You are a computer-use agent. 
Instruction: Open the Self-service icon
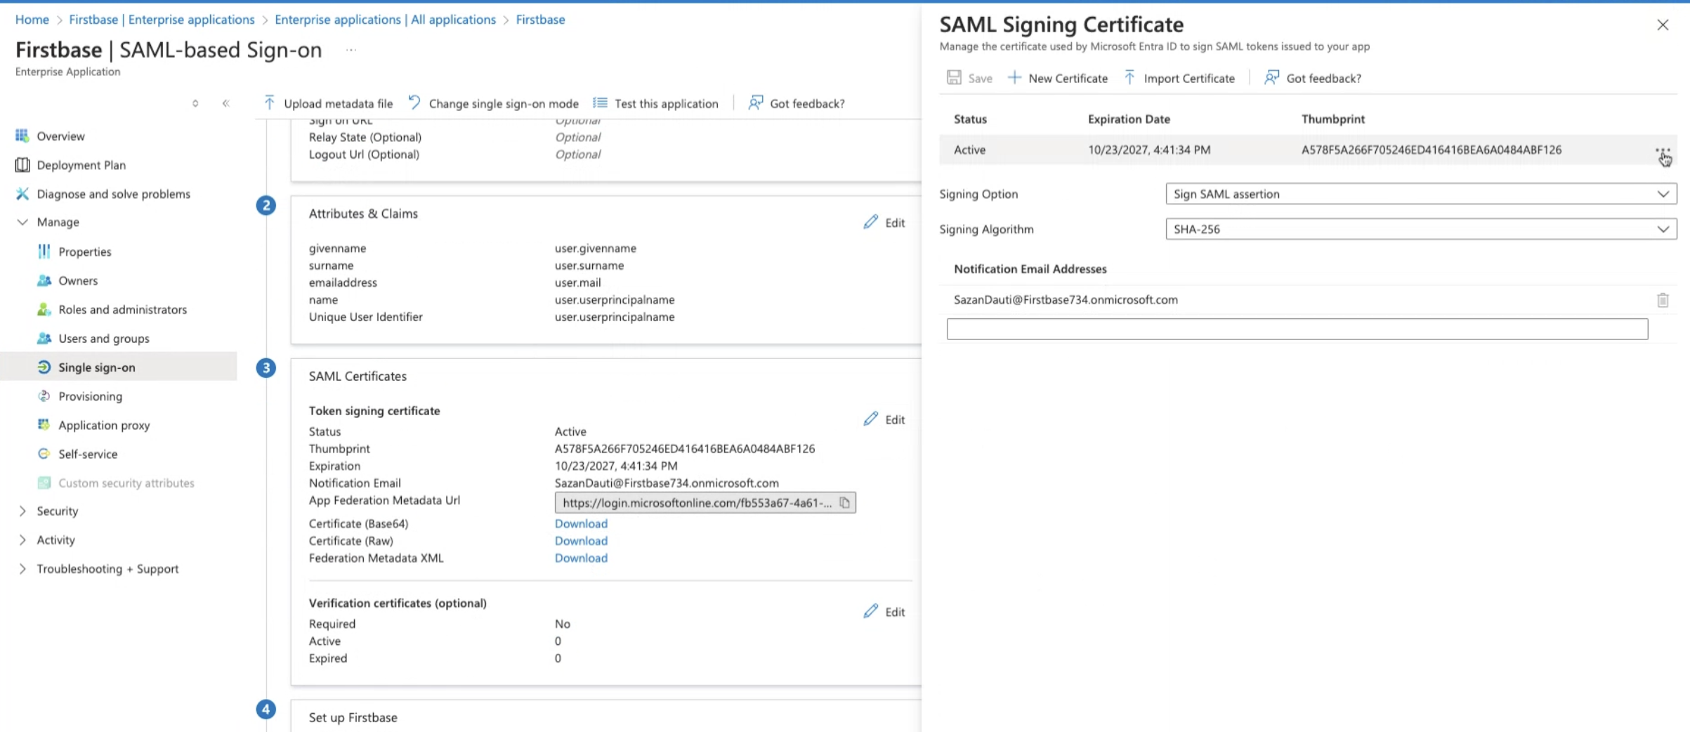(x=44, y=453)
